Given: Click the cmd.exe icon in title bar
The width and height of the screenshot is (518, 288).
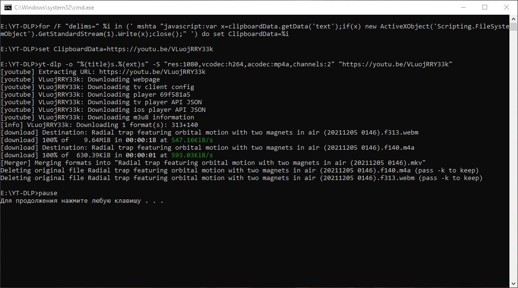Looking at the screenshot, I should 8,7.
